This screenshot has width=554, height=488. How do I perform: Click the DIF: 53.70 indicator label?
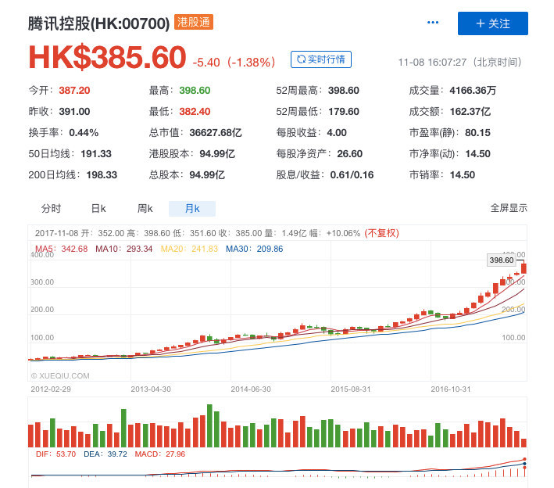(x=55, y=454)
